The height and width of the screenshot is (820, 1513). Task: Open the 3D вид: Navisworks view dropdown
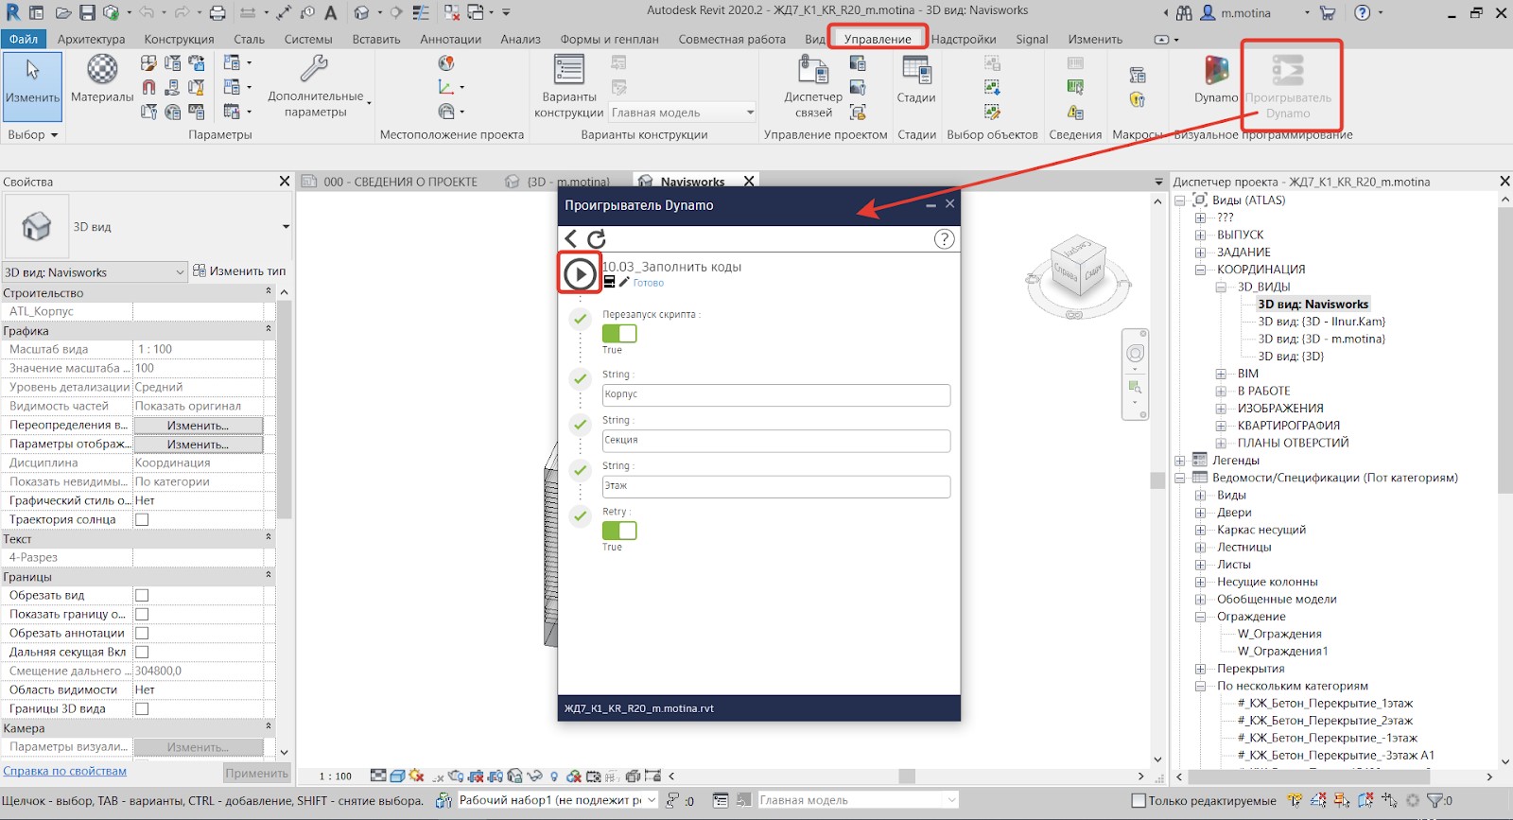point(95,272)
